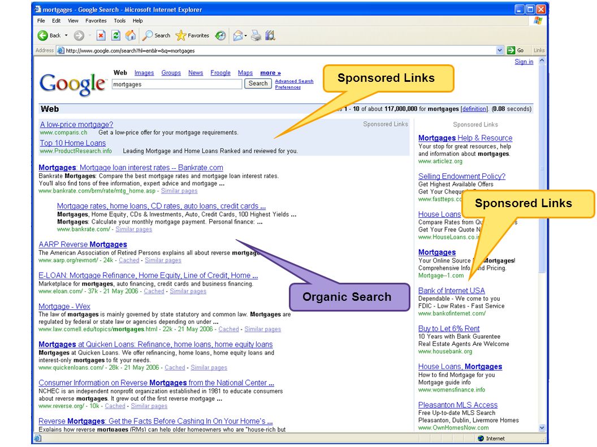Click the status bar page icon
The height and width of the screenshot is (447, 597).
point(37,439)
